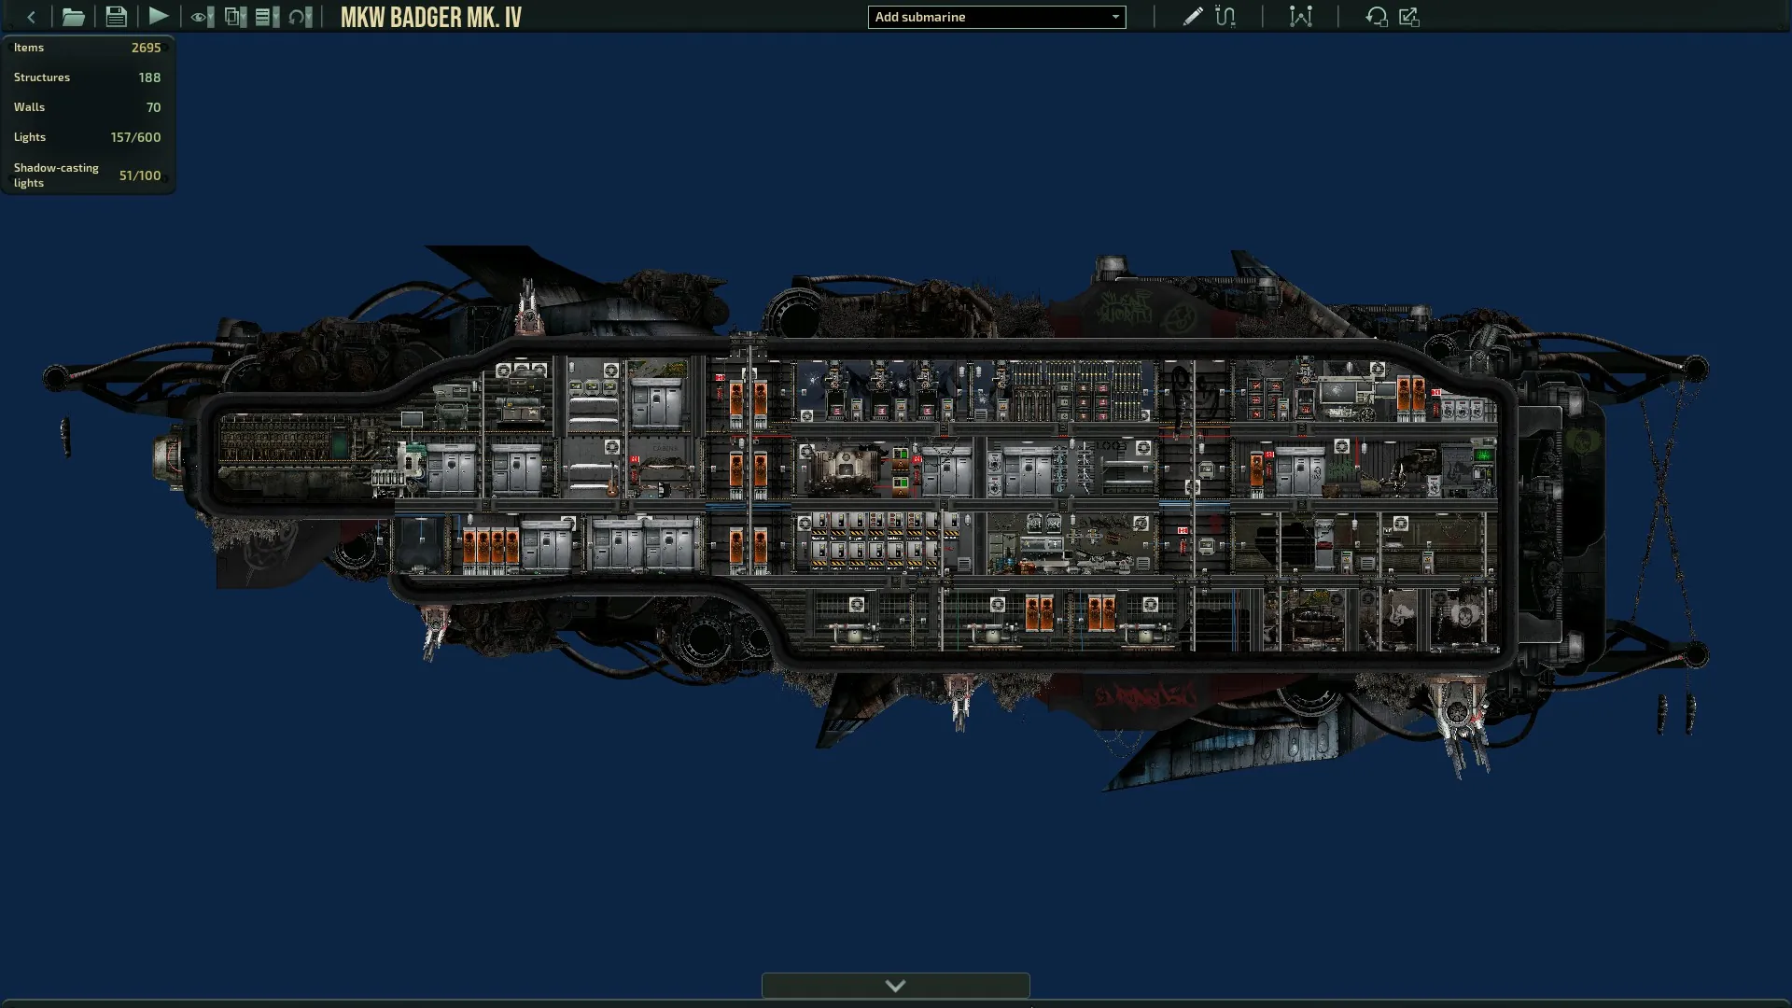Select the pencil edit mode icon

[1192, 17]
